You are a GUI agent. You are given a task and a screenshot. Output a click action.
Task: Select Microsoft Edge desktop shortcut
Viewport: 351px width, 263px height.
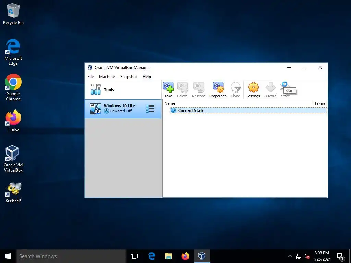13,52
